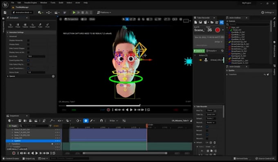Click the Lit view mode button
This screenshot has width=278, height=162.
pos(84,19)
